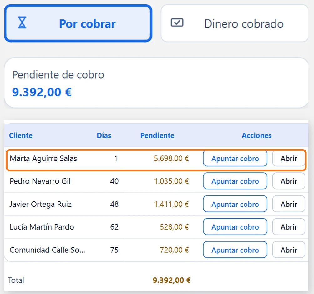Select client name Lucía Martín Pardo
This screenshot has width=314, height=294.
pos(42,227)
